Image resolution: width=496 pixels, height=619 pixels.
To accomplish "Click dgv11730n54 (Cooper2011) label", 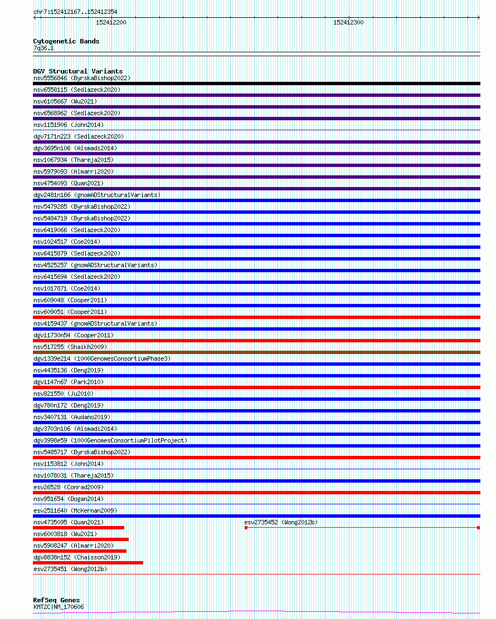I will pyautogui.click(x=74, y=336).
